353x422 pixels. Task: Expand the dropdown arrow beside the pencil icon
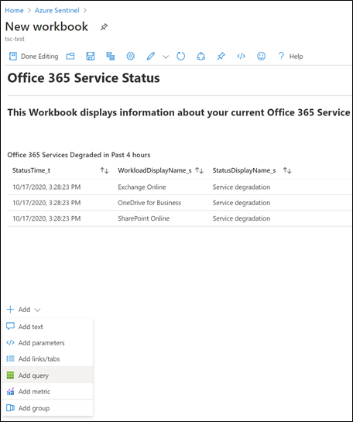[x=166, y=57]
